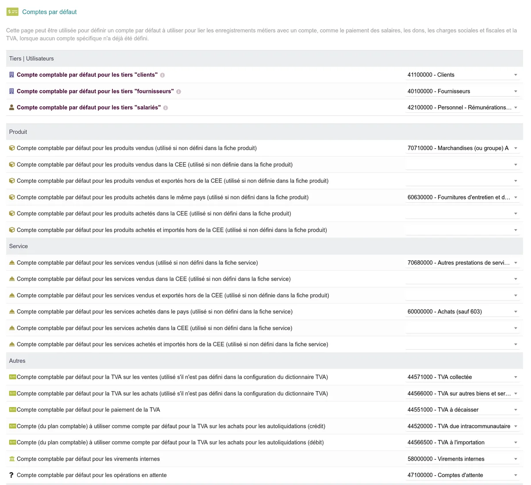Image resolution: width=531 pixels, height=485 pixels.
Task: Click building icon beside tiers "clients" label
Action: tap(12, 75)
